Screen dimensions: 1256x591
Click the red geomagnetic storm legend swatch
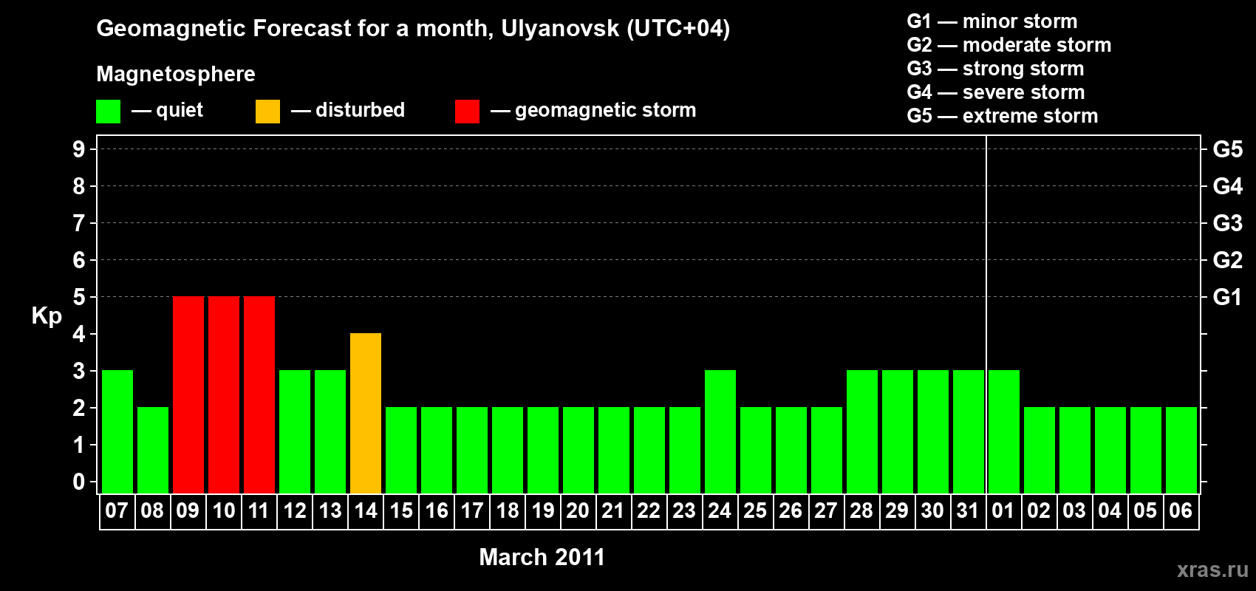pos(467,112)
